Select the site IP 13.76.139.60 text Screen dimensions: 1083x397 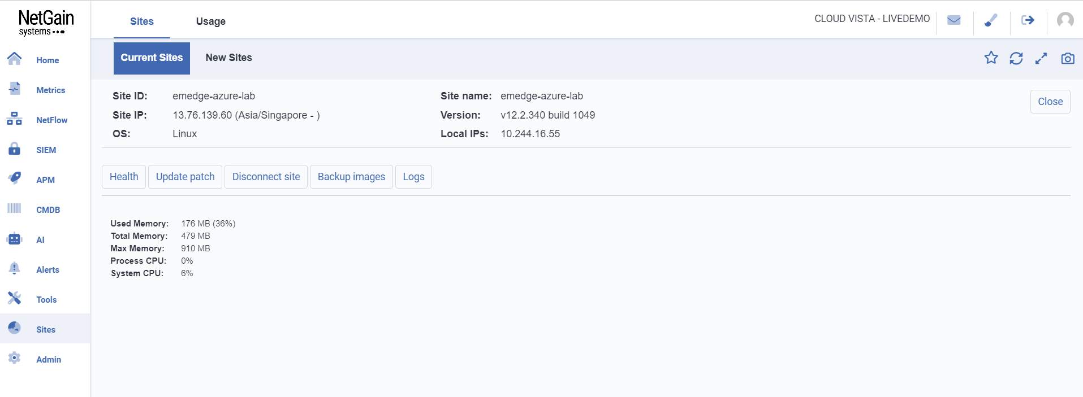coord(202,115)
